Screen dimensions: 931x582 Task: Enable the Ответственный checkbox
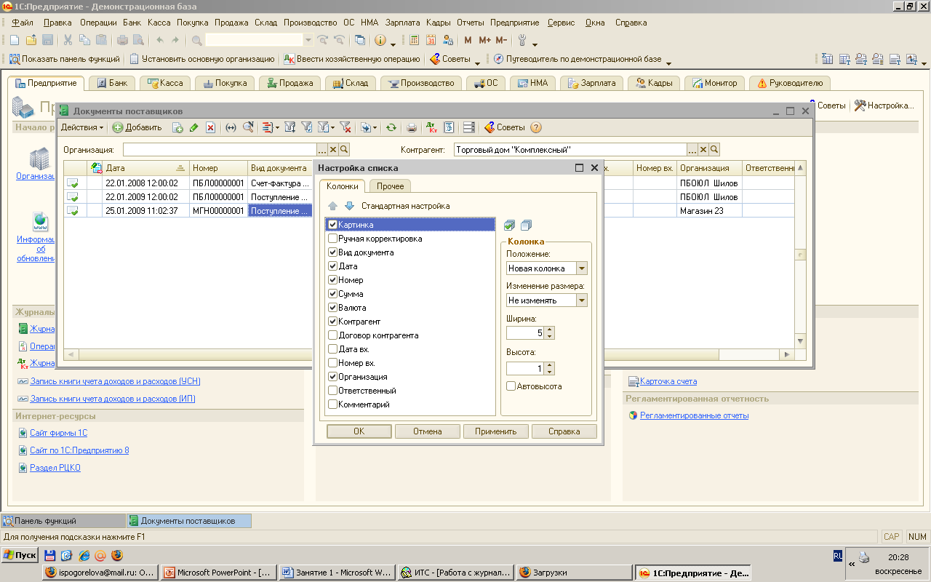pos(333,391)
